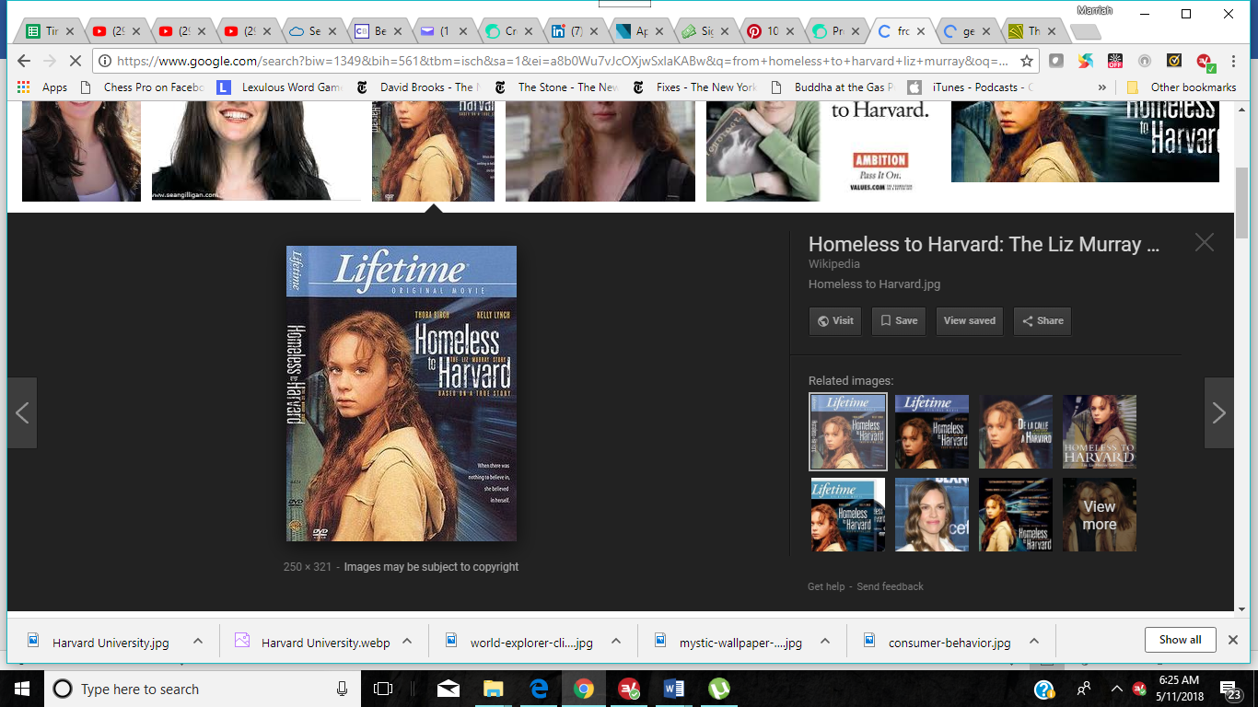1258x707 pixels.
Task: Open uTorrent from the taskbar
Action: coord(719,689)
